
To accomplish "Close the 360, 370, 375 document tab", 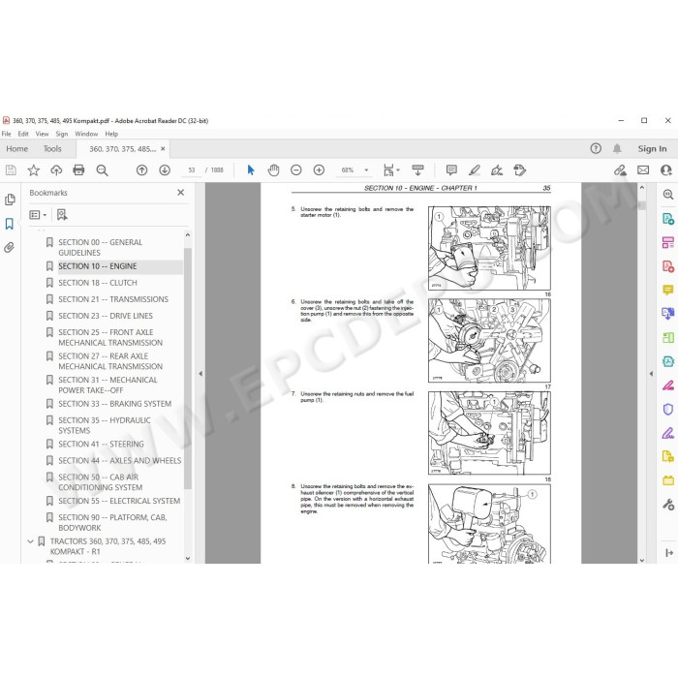I will pos(163,149).
